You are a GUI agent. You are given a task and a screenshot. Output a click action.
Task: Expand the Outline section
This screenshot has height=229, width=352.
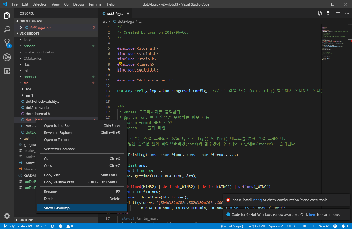[56, 220]
